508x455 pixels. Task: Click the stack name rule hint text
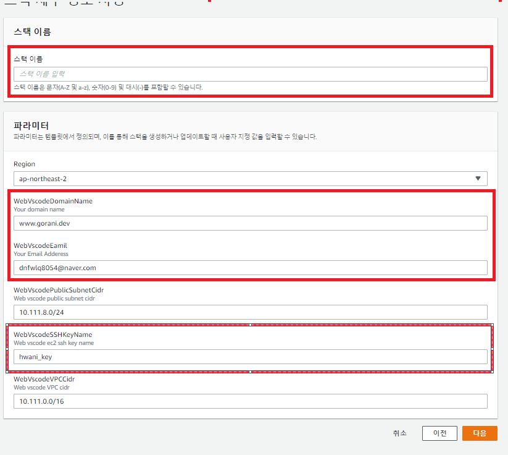click(108, 87)
